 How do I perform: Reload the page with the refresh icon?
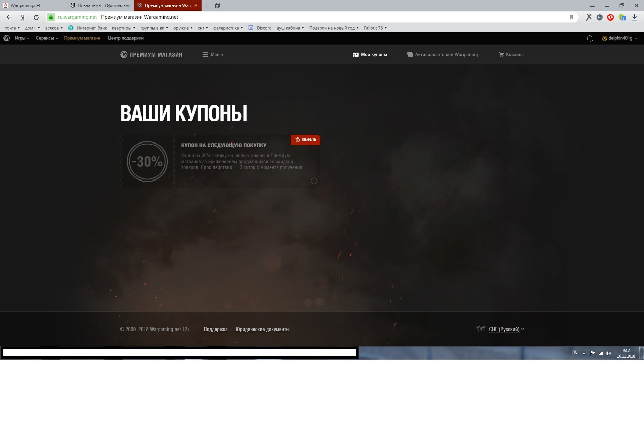pyautogui.click(x=36, y=17)
